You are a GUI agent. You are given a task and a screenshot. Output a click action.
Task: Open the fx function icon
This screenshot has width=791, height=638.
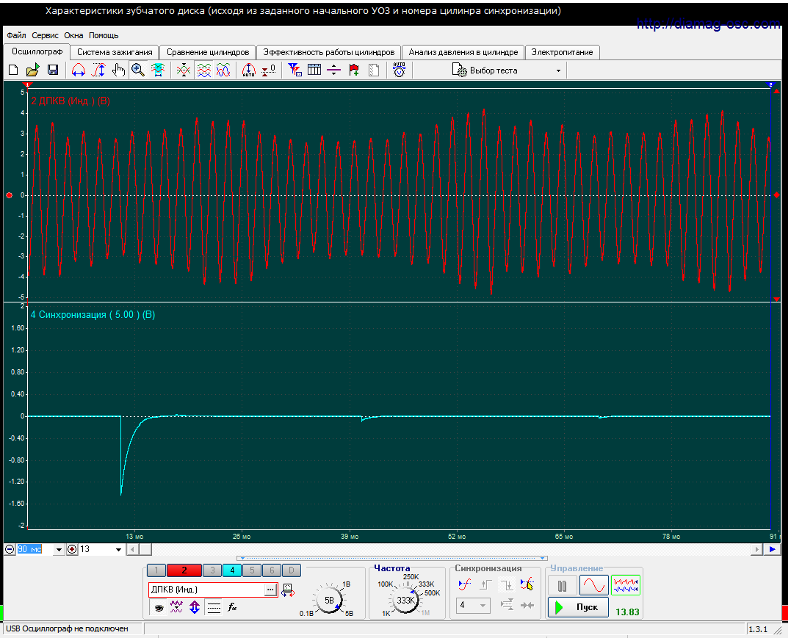coord(232,607)
